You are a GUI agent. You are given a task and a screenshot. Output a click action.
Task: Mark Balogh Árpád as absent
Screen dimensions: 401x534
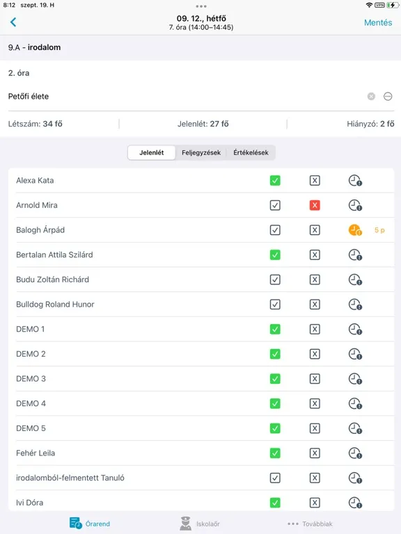(x=315, y=230)
